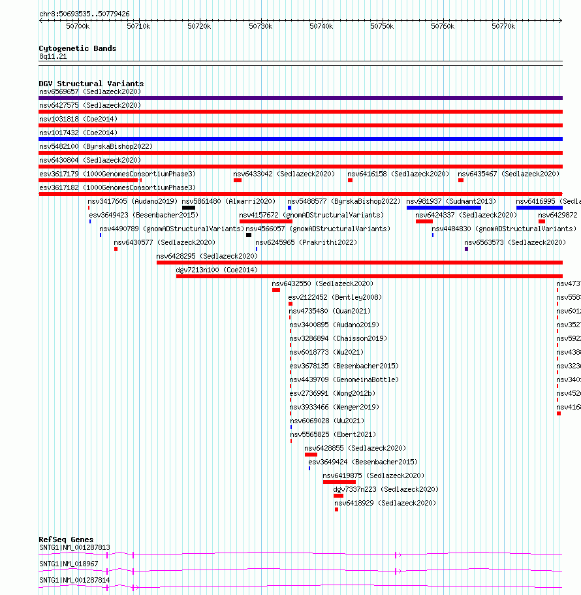
Task: Click the ruler's right arrow end
Action: click(560, 20)
